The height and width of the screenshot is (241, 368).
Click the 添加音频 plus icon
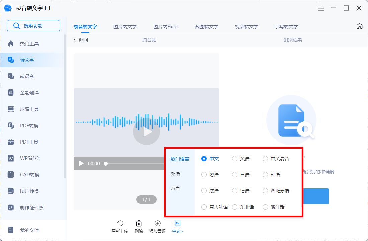click(158, 223)
